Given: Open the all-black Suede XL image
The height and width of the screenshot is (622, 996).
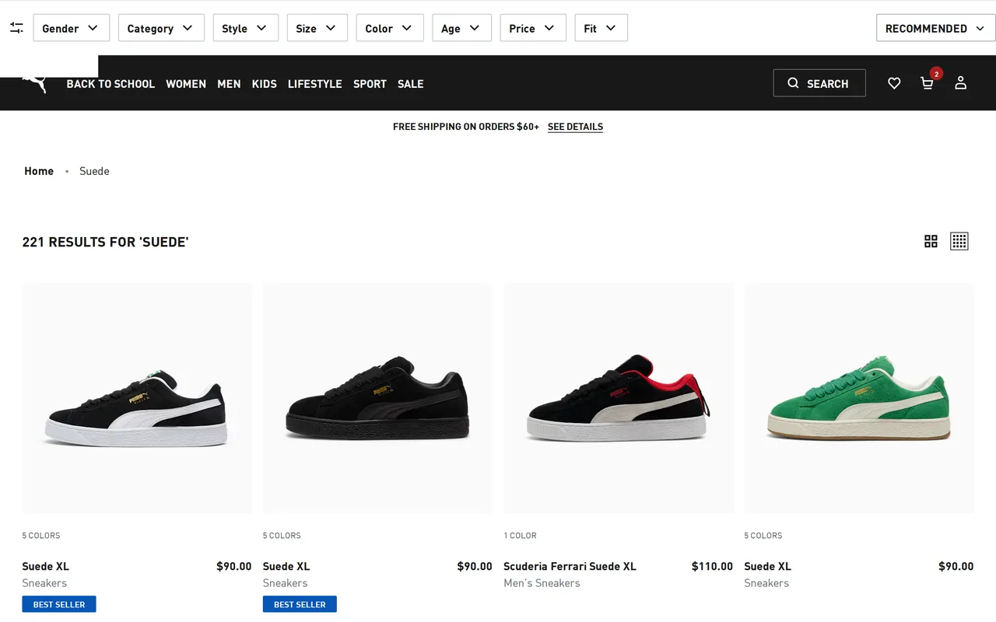Looking at the screenshot, I should point(377,398).
